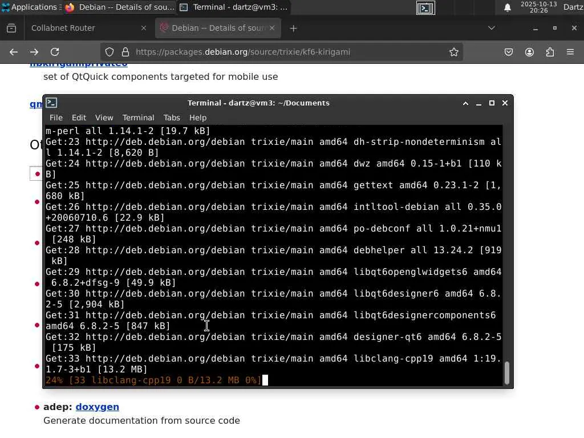Click Generate documentation from source code text
This screenshot has height=438, width=584.
[141, 420]
